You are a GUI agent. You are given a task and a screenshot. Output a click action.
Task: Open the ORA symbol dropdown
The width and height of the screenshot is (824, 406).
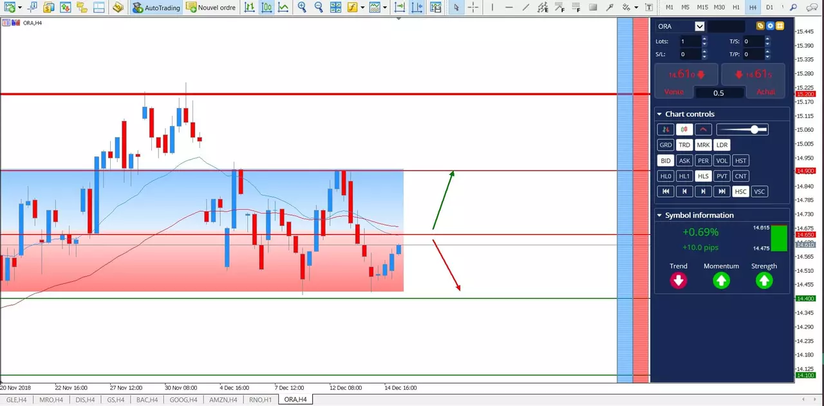pyautogui.click(x=699, y=26)
